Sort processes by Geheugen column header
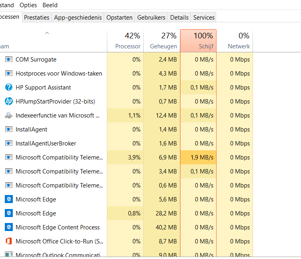This screenshot has height=259, width=301. click(162, 41)
